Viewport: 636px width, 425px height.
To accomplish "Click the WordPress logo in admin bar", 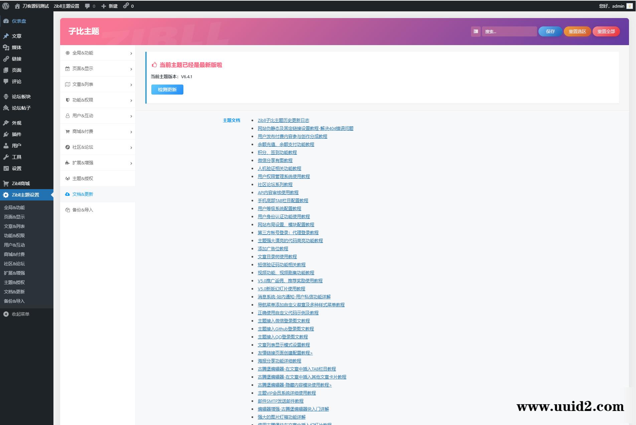I will pos(5,6).
